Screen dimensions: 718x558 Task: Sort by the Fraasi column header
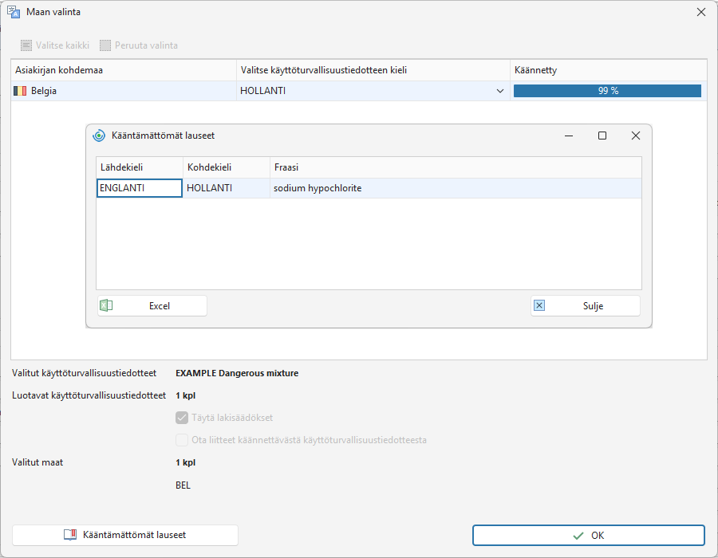click(456, 167)
